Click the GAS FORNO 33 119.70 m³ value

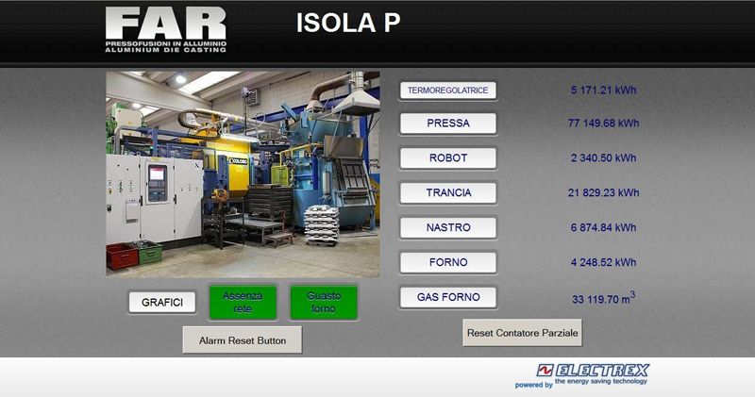tap(603, 299)
